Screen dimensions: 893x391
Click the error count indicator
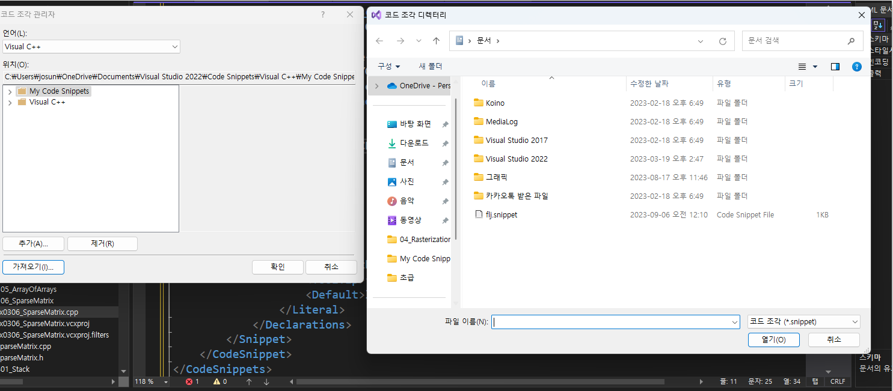pos(192,381)
